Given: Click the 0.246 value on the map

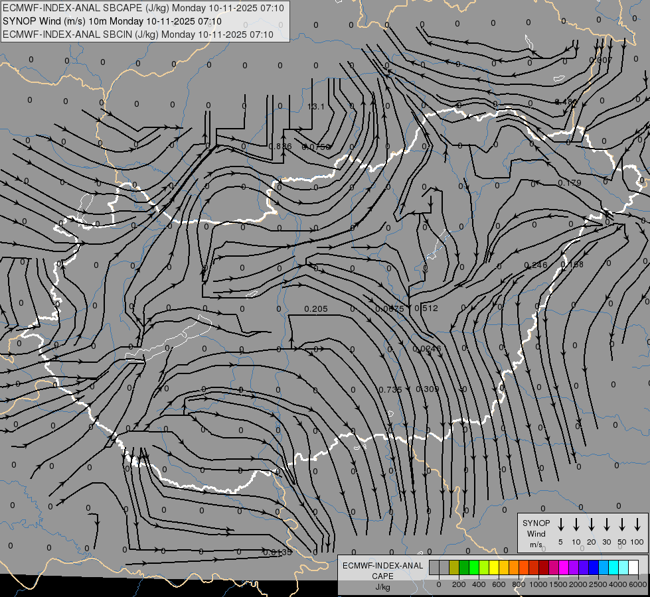Looking at the screenshot, I should 536,265.
